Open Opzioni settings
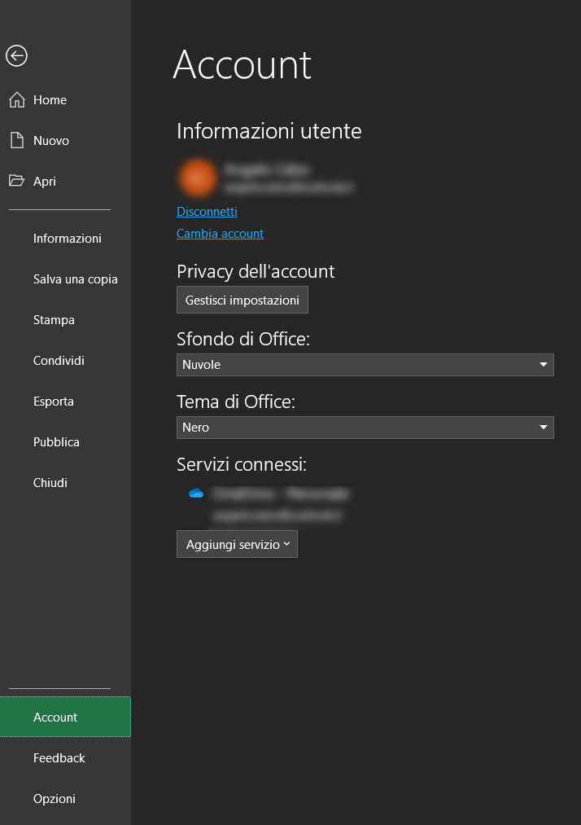 click(55, 799)
